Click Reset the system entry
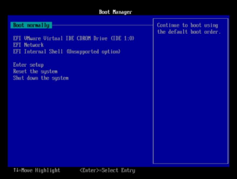Screen dimensions: 237x179 click(35, 71)
